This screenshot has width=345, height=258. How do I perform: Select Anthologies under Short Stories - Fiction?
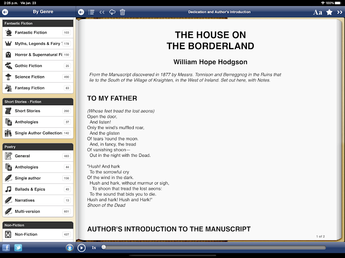pos(38,122)
